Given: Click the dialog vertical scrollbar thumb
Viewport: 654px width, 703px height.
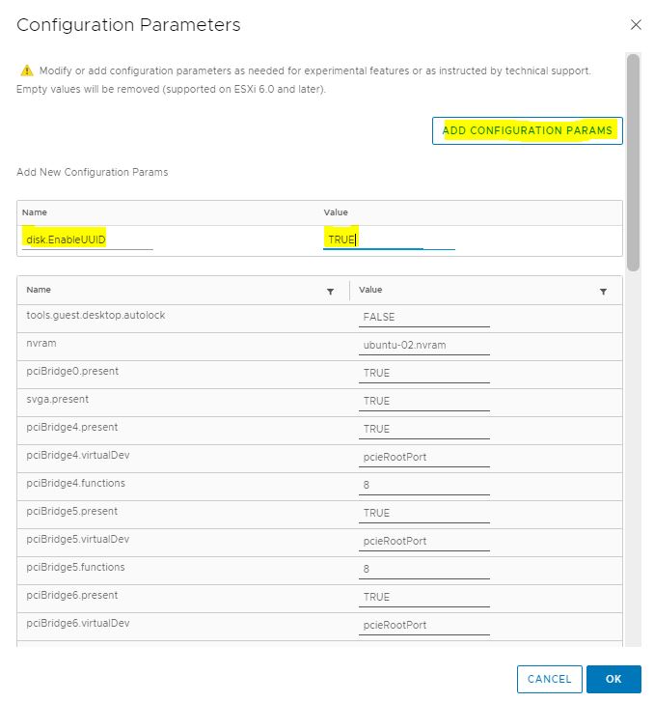Looking at the screenshot, I should click(x=633, y=162).
